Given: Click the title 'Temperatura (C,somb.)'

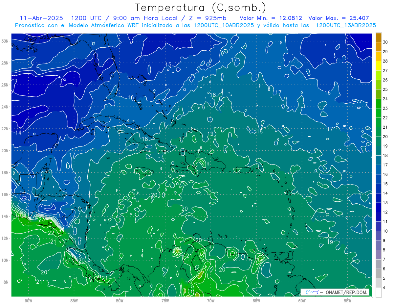Looking at the screenshot, I should [201, 7].
